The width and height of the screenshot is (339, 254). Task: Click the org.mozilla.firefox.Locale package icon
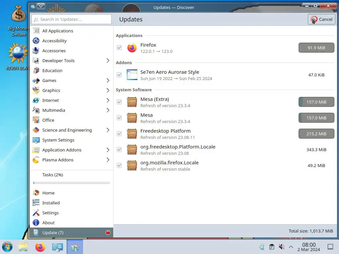pyautogui.click(x=132, y=165)
